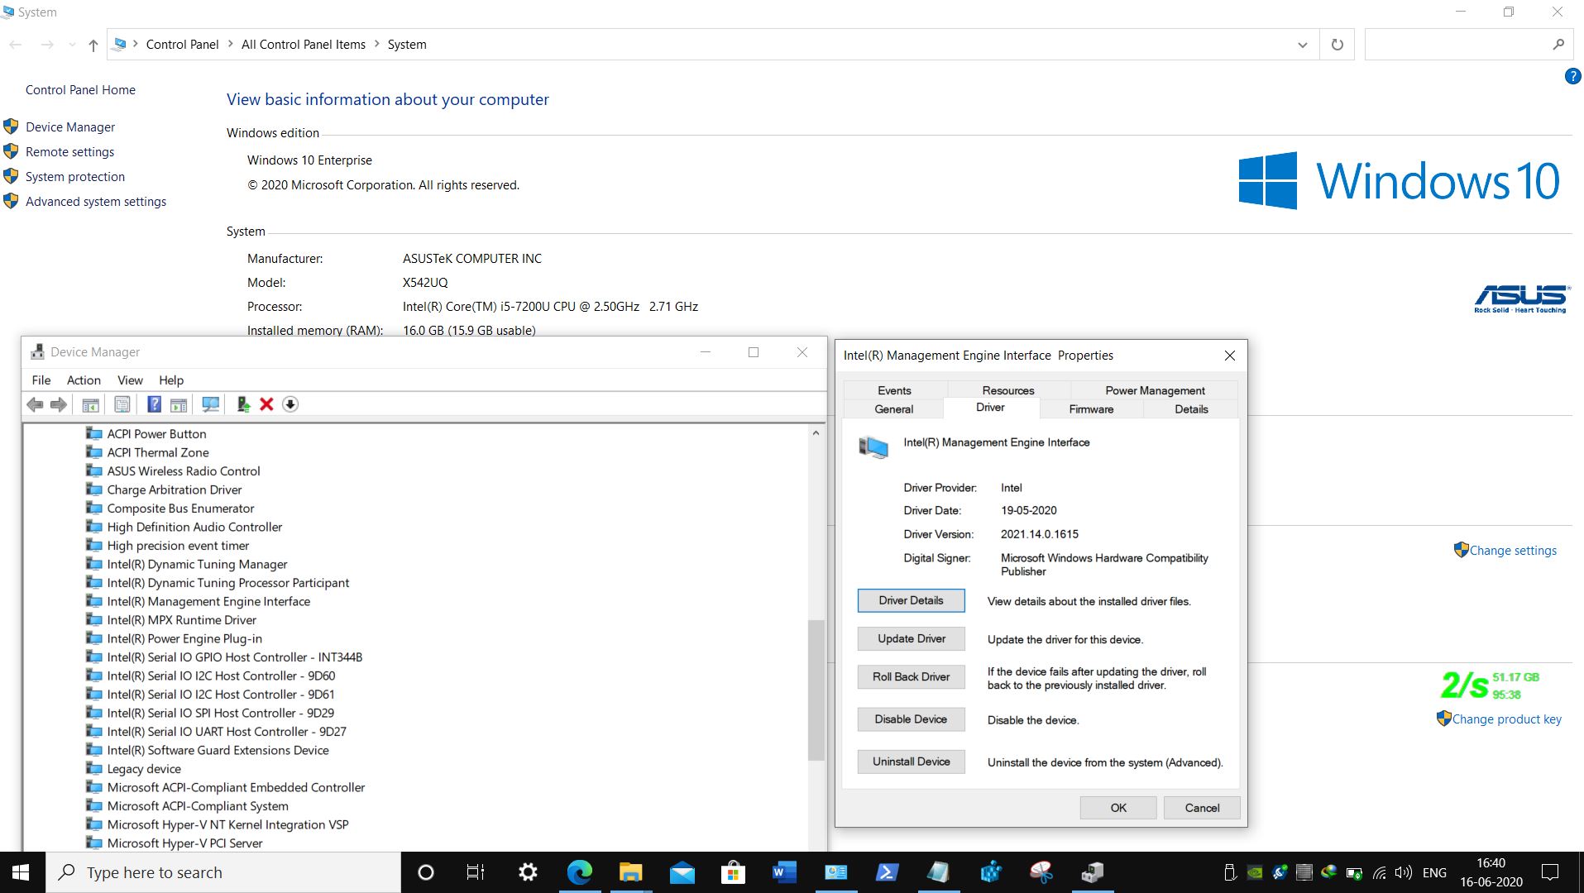The height and width of the screenshot is (893, 1584).
Task: Switch to the Power Management tab
Action: click(1155, 390)
